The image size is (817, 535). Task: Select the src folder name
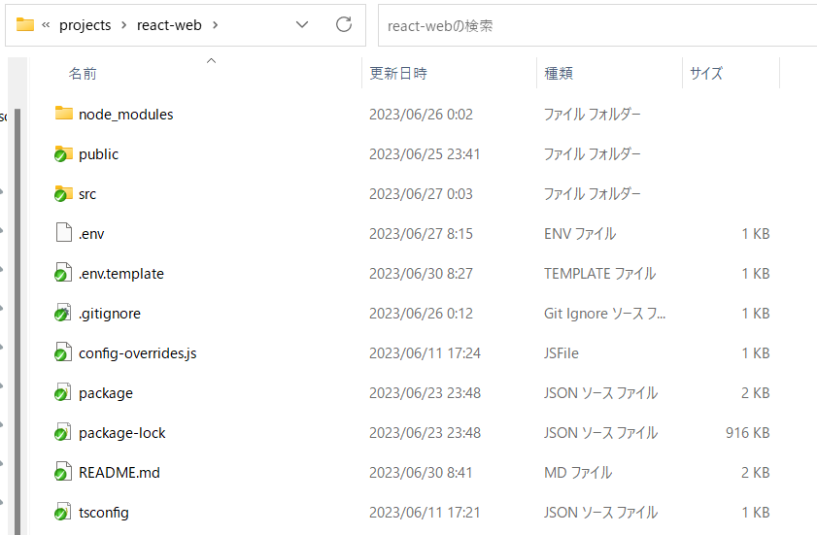click(x=87, y=194)
